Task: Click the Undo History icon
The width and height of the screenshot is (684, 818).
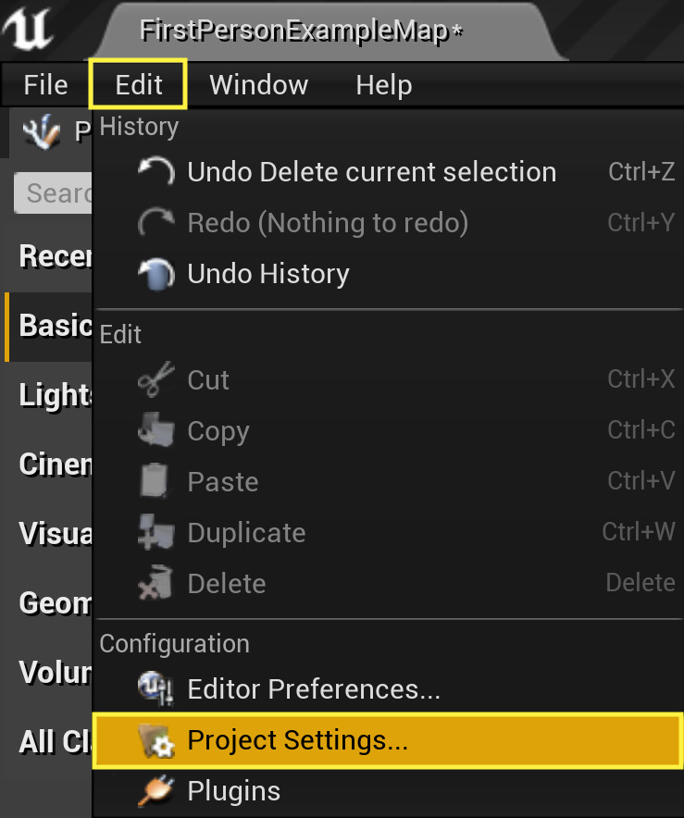Action: point(155,274)
